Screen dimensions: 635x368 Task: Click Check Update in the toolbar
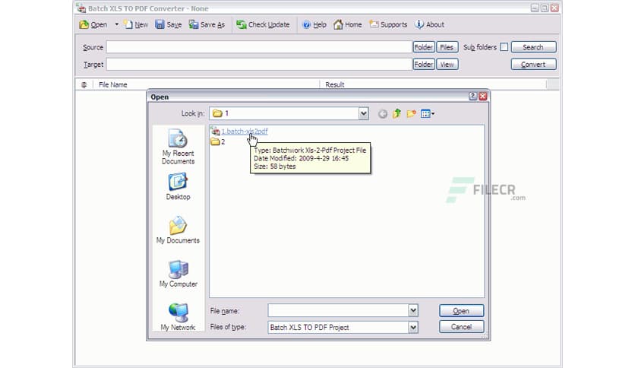pyautogui.click(x=264, y=25)
